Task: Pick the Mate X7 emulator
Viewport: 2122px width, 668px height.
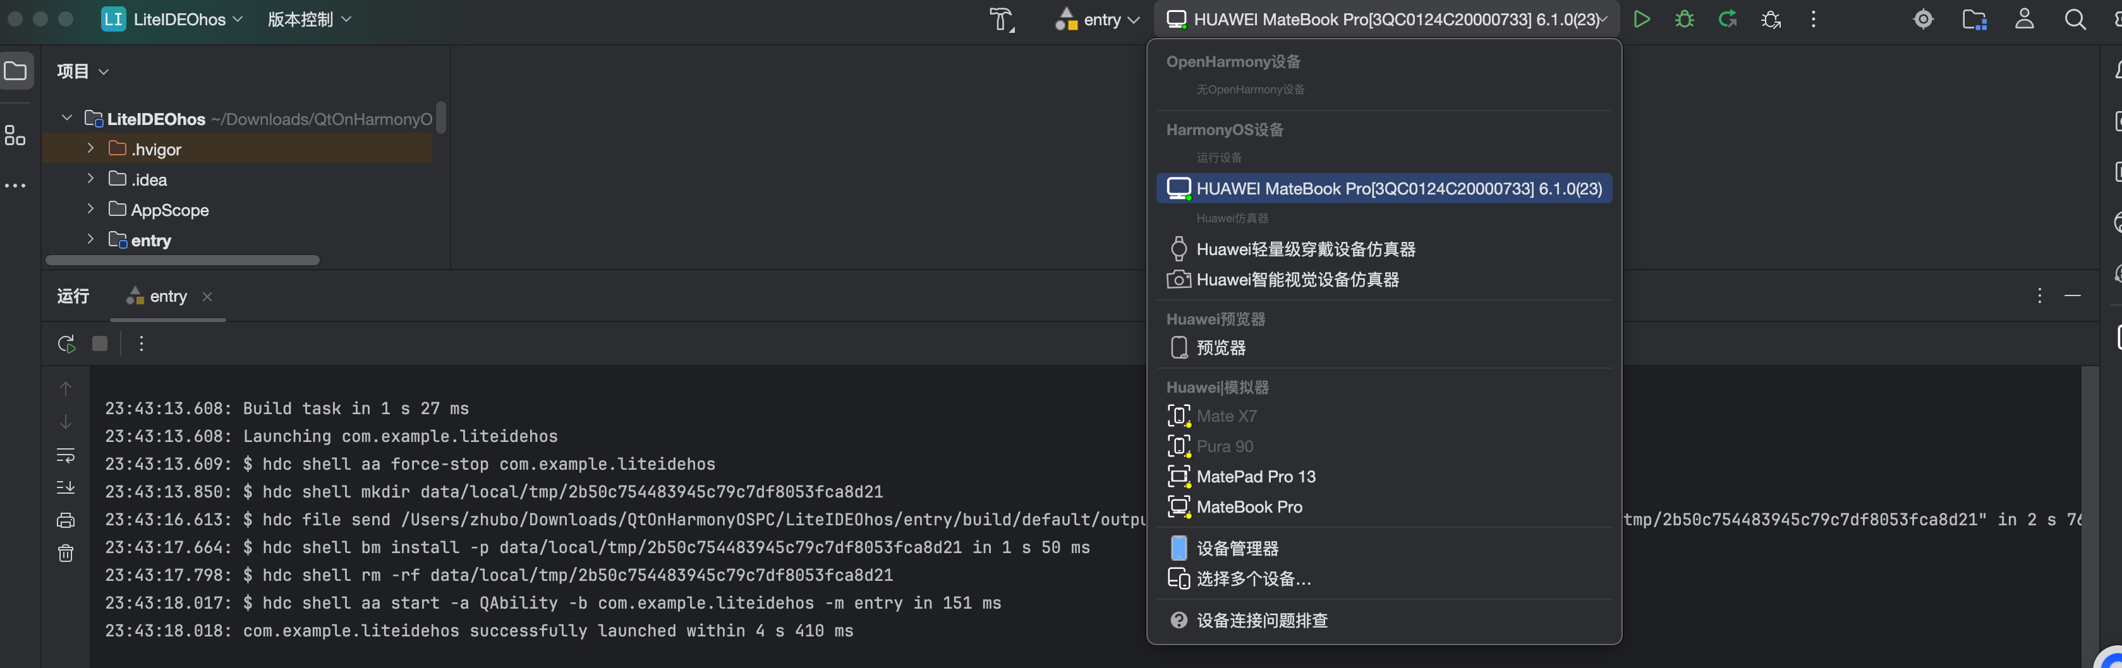Action: pos(1384,416)
